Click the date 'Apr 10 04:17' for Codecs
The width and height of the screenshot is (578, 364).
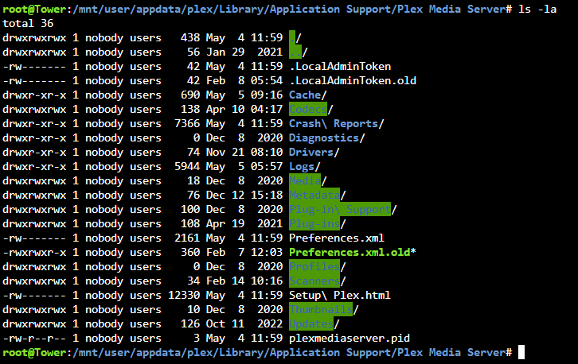coord(244,110)
